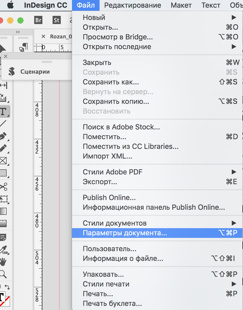
Task: Select the Zoom magnifier tool
Action: 3,274
